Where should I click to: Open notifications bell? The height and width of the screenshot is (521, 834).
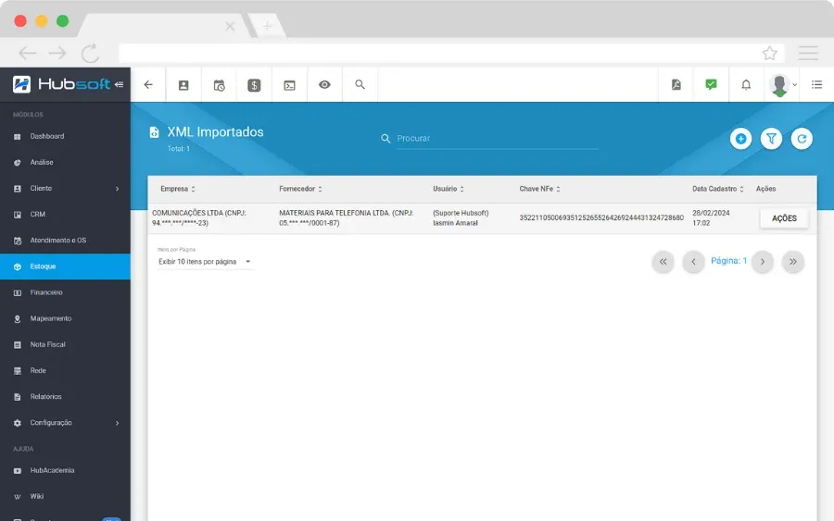(746, 84)
